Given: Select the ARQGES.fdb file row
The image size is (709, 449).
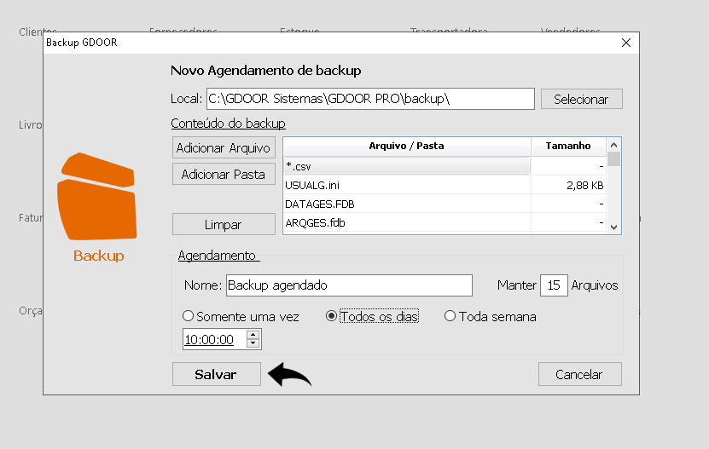Looking at the screenshot, I should pos(445,222).
